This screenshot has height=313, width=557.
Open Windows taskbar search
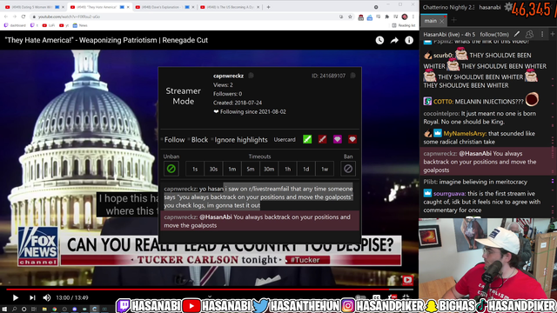click(x=15, y=310)
